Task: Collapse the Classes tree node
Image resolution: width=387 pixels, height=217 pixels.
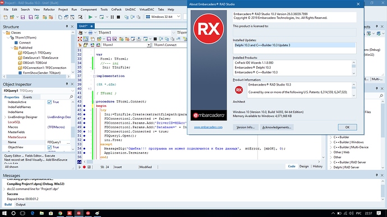Action: 4,32
